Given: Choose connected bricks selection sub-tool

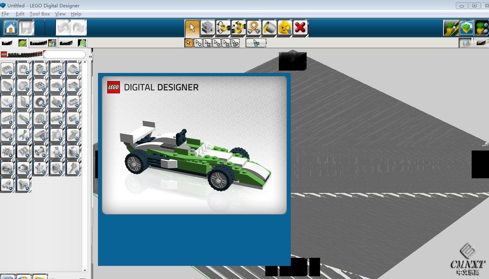Looking at the screenshot, I should (x=207, y=43).
